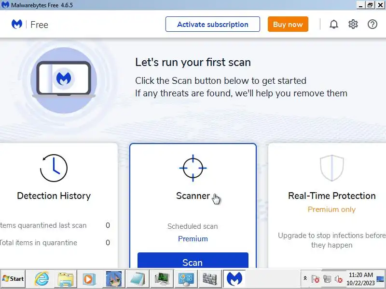Open Windows Media Player from taskbar

pos(89,279)
